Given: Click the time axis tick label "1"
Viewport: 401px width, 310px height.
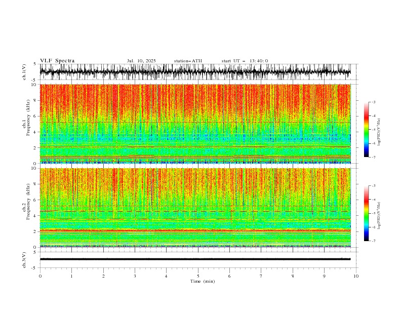Looking at the screenshot, I should coord(71,276).
